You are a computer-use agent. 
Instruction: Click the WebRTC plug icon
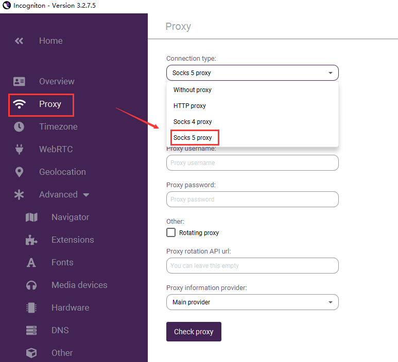19,149
